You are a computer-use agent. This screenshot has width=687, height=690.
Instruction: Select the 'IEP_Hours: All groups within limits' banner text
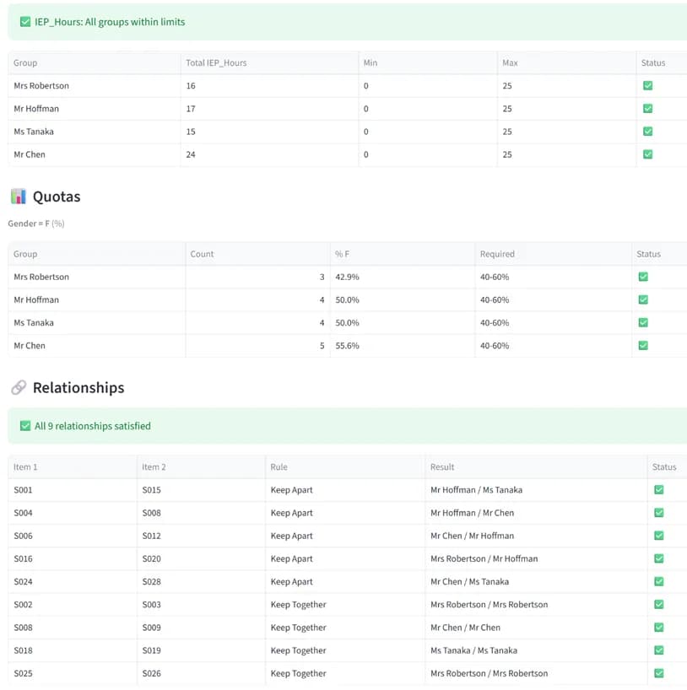(x=110, y=22)
